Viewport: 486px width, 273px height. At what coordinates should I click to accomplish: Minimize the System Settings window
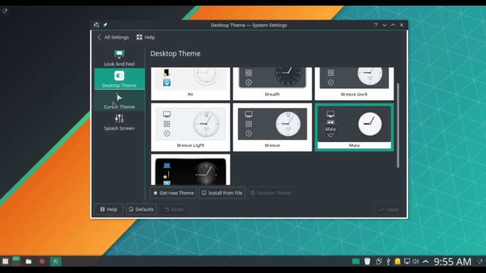click(x=384, y=25)
